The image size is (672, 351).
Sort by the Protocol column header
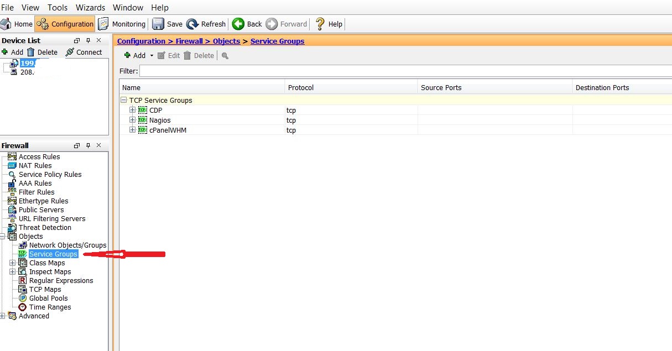351,87
